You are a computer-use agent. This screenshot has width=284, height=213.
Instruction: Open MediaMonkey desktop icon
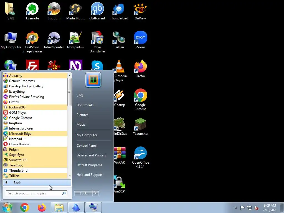click(x=75, y=11)
